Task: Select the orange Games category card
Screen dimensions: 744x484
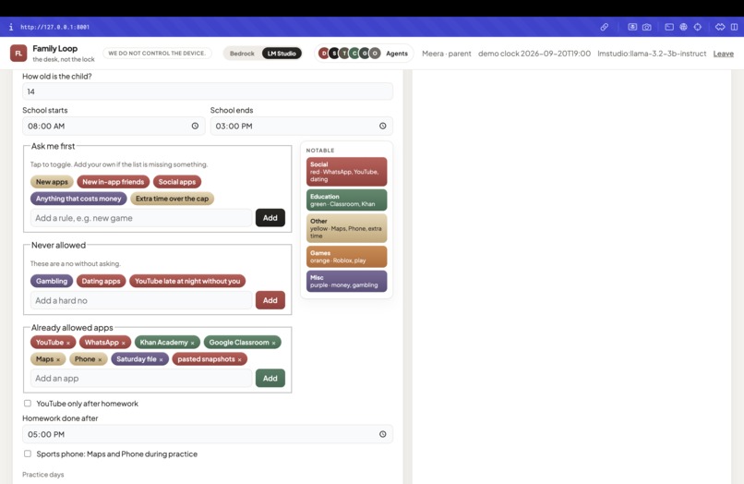Action: [346, 257]
